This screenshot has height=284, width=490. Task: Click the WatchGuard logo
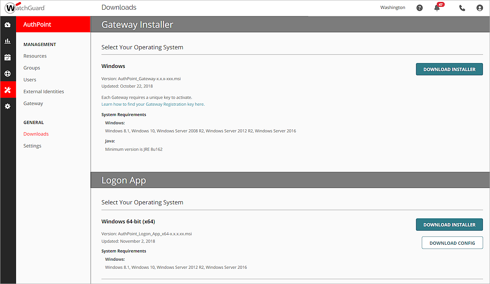pos(25,8)
